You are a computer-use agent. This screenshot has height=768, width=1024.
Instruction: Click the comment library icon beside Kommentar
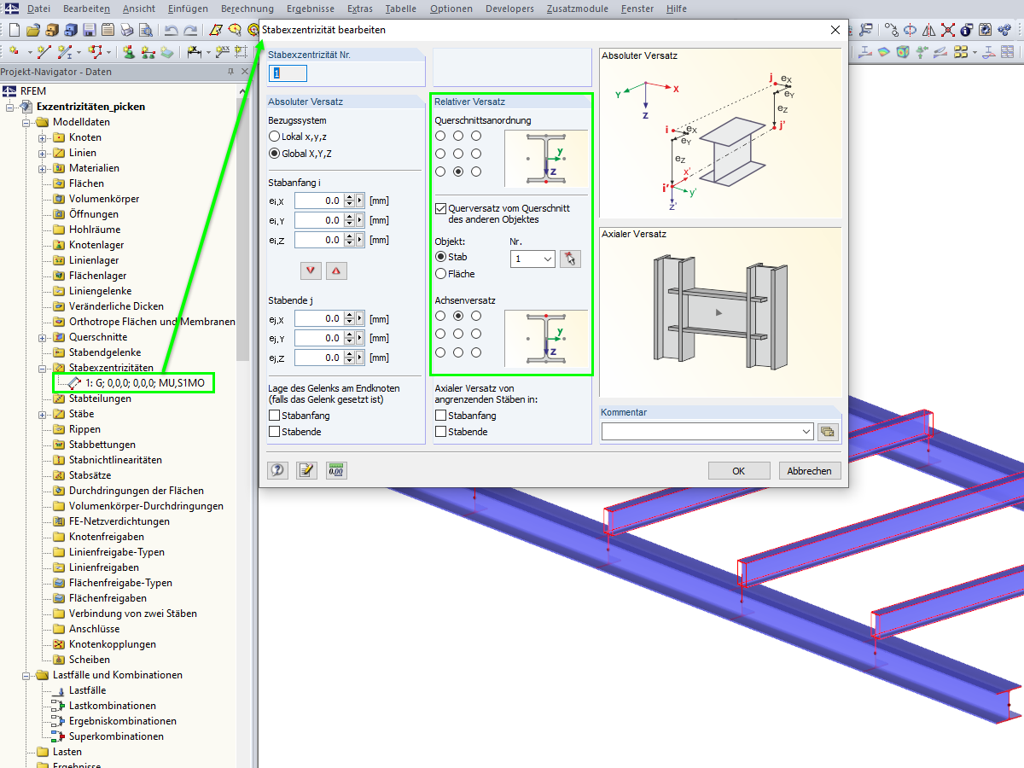(828, 432)
